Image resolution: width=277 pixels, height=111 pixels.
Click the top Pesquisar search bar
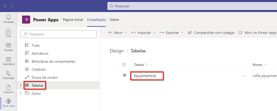click(x=192, y=6)
